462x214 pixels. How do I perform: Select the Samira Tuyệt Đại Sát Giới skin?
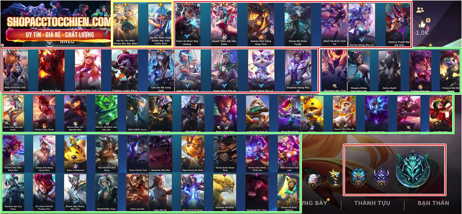click(x=398, y=24)
